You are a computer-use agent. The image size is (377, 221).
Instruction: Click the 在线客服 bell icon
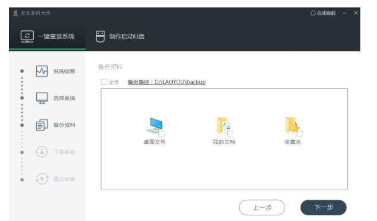(x=313, y=13)
